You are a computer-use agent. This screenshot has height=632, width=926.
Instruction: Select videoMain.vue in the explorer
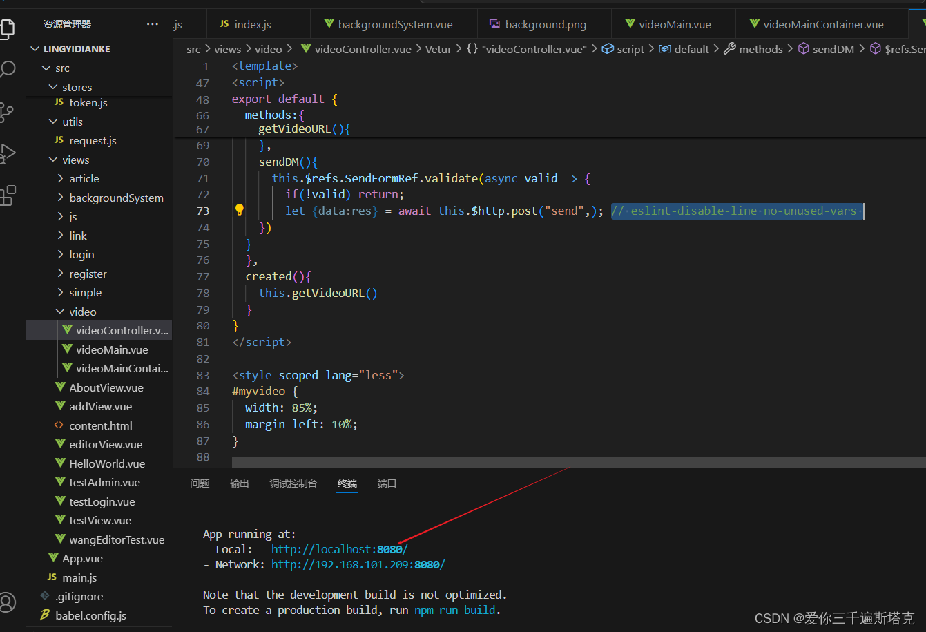click(x=115, y=349)
